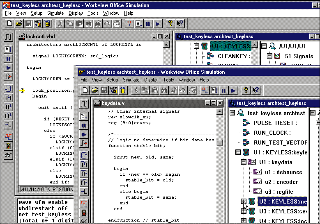Expand the U2 : KEYLESS tree node

[x=244, y=201]
